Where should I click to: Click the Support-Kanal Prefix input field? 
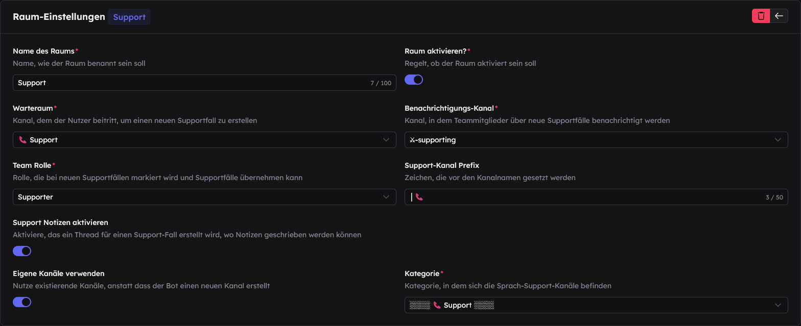pos(596,197)
